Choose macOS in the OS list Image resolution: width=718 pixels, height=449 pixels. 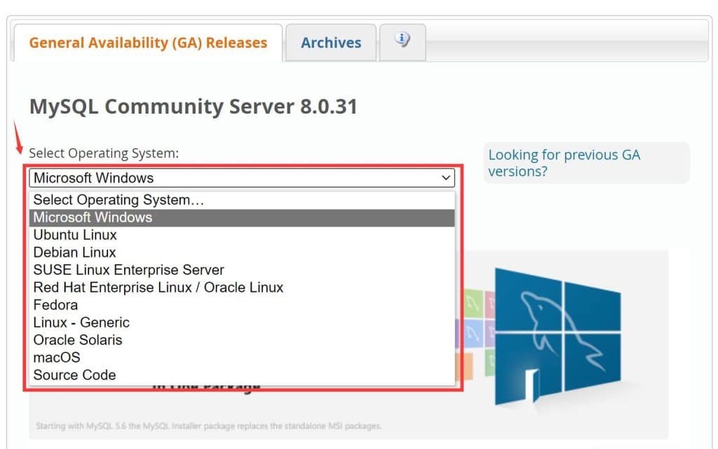pos(57,358)
